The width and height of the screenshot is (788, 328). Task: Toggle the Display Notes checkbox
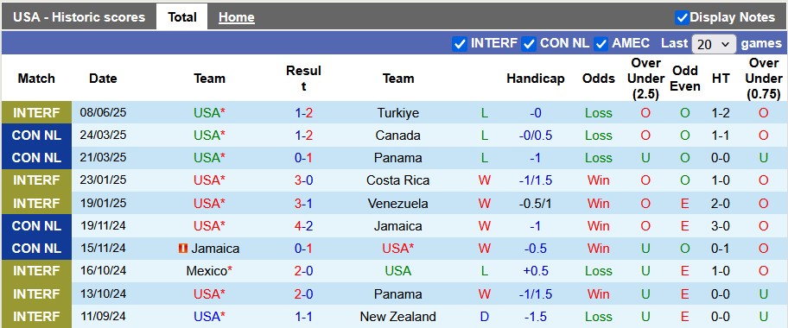click(682, 17)
